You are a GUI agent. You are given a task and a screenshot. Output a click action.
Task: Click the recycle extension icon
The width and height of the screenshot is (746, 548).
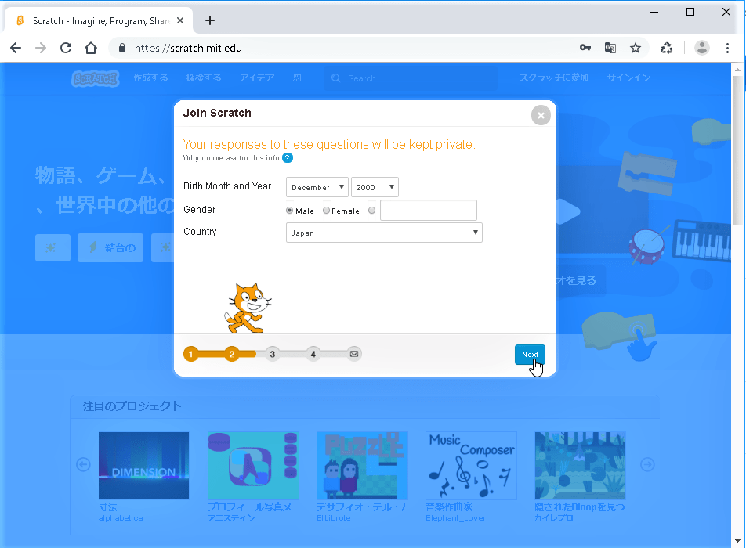coord(667,48)
